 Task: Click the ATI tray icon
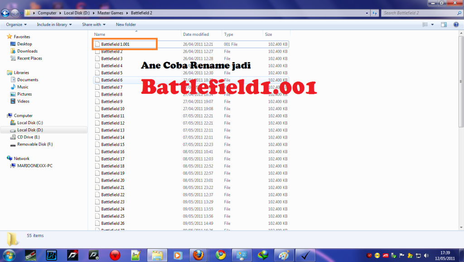[x=385, y=256]
